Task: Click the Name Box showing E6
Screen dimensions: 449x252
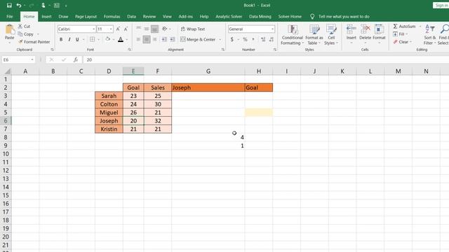Action: tap(18, 59)
